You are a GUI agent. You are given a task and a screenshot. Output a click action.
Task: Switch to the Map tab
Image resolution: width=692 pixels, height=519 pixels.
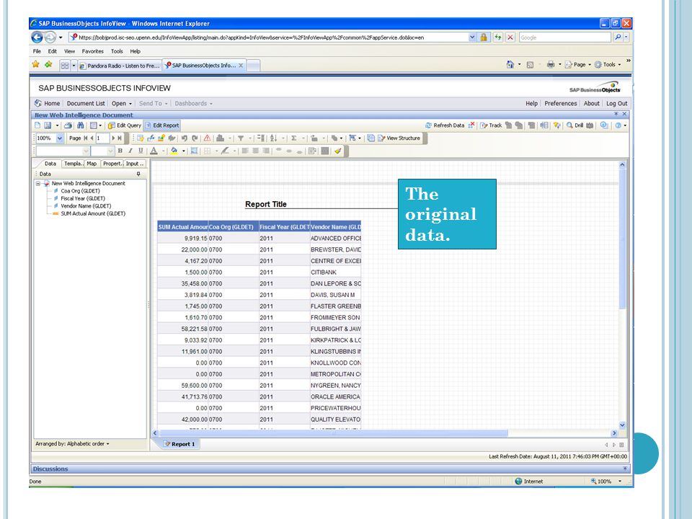tap(92, 164)
